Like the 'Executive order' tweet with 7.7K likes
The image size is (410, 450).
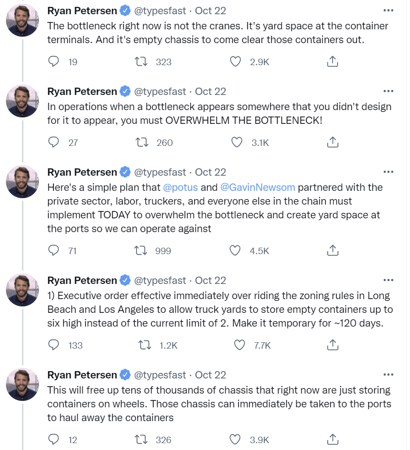pos(240,345)
